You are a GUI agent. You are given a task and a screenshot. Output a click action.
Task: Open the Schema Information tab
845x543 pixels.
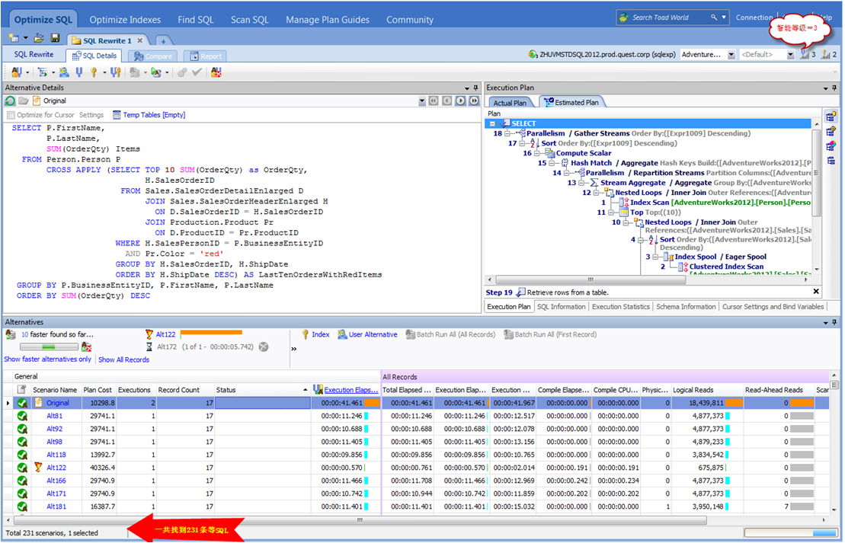pos(686,306)
